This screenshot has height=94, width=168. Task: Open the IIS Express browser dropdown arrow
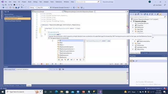click(x=70, y=8)
